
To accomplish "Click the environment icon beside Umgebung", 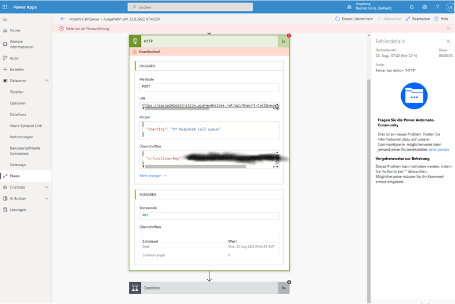I will [349, 7].
